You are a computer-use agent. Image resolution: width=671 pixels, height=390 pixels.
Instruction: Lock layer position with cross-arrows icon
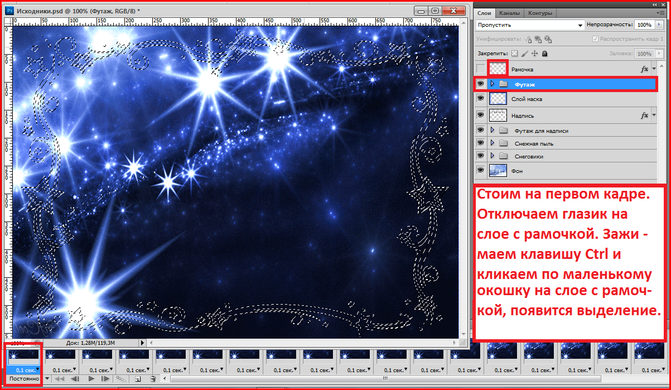[534, 54]
